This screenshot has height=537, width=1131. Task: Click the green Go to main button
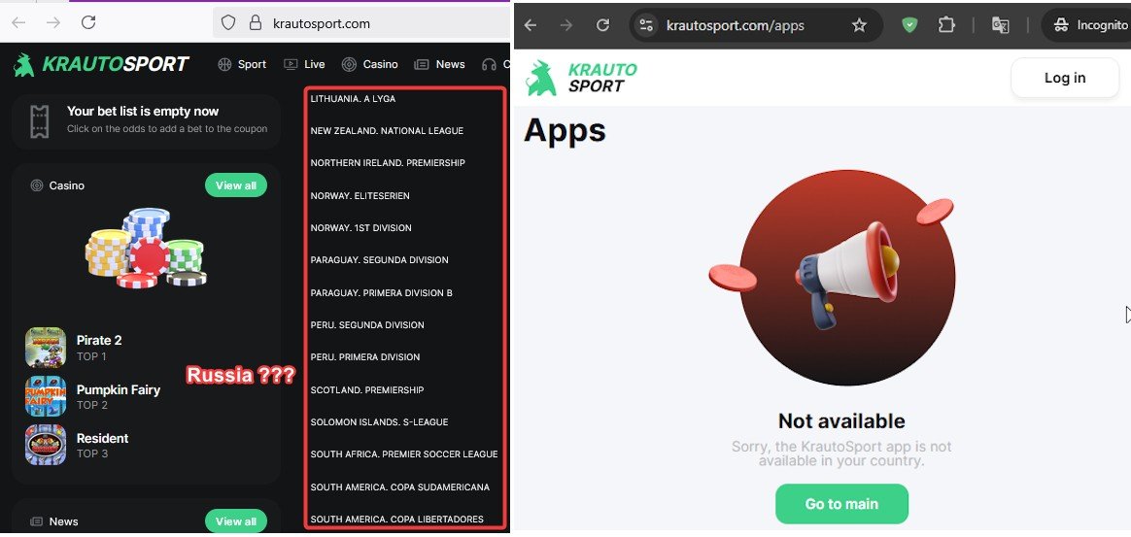click(x=841, y=504)
